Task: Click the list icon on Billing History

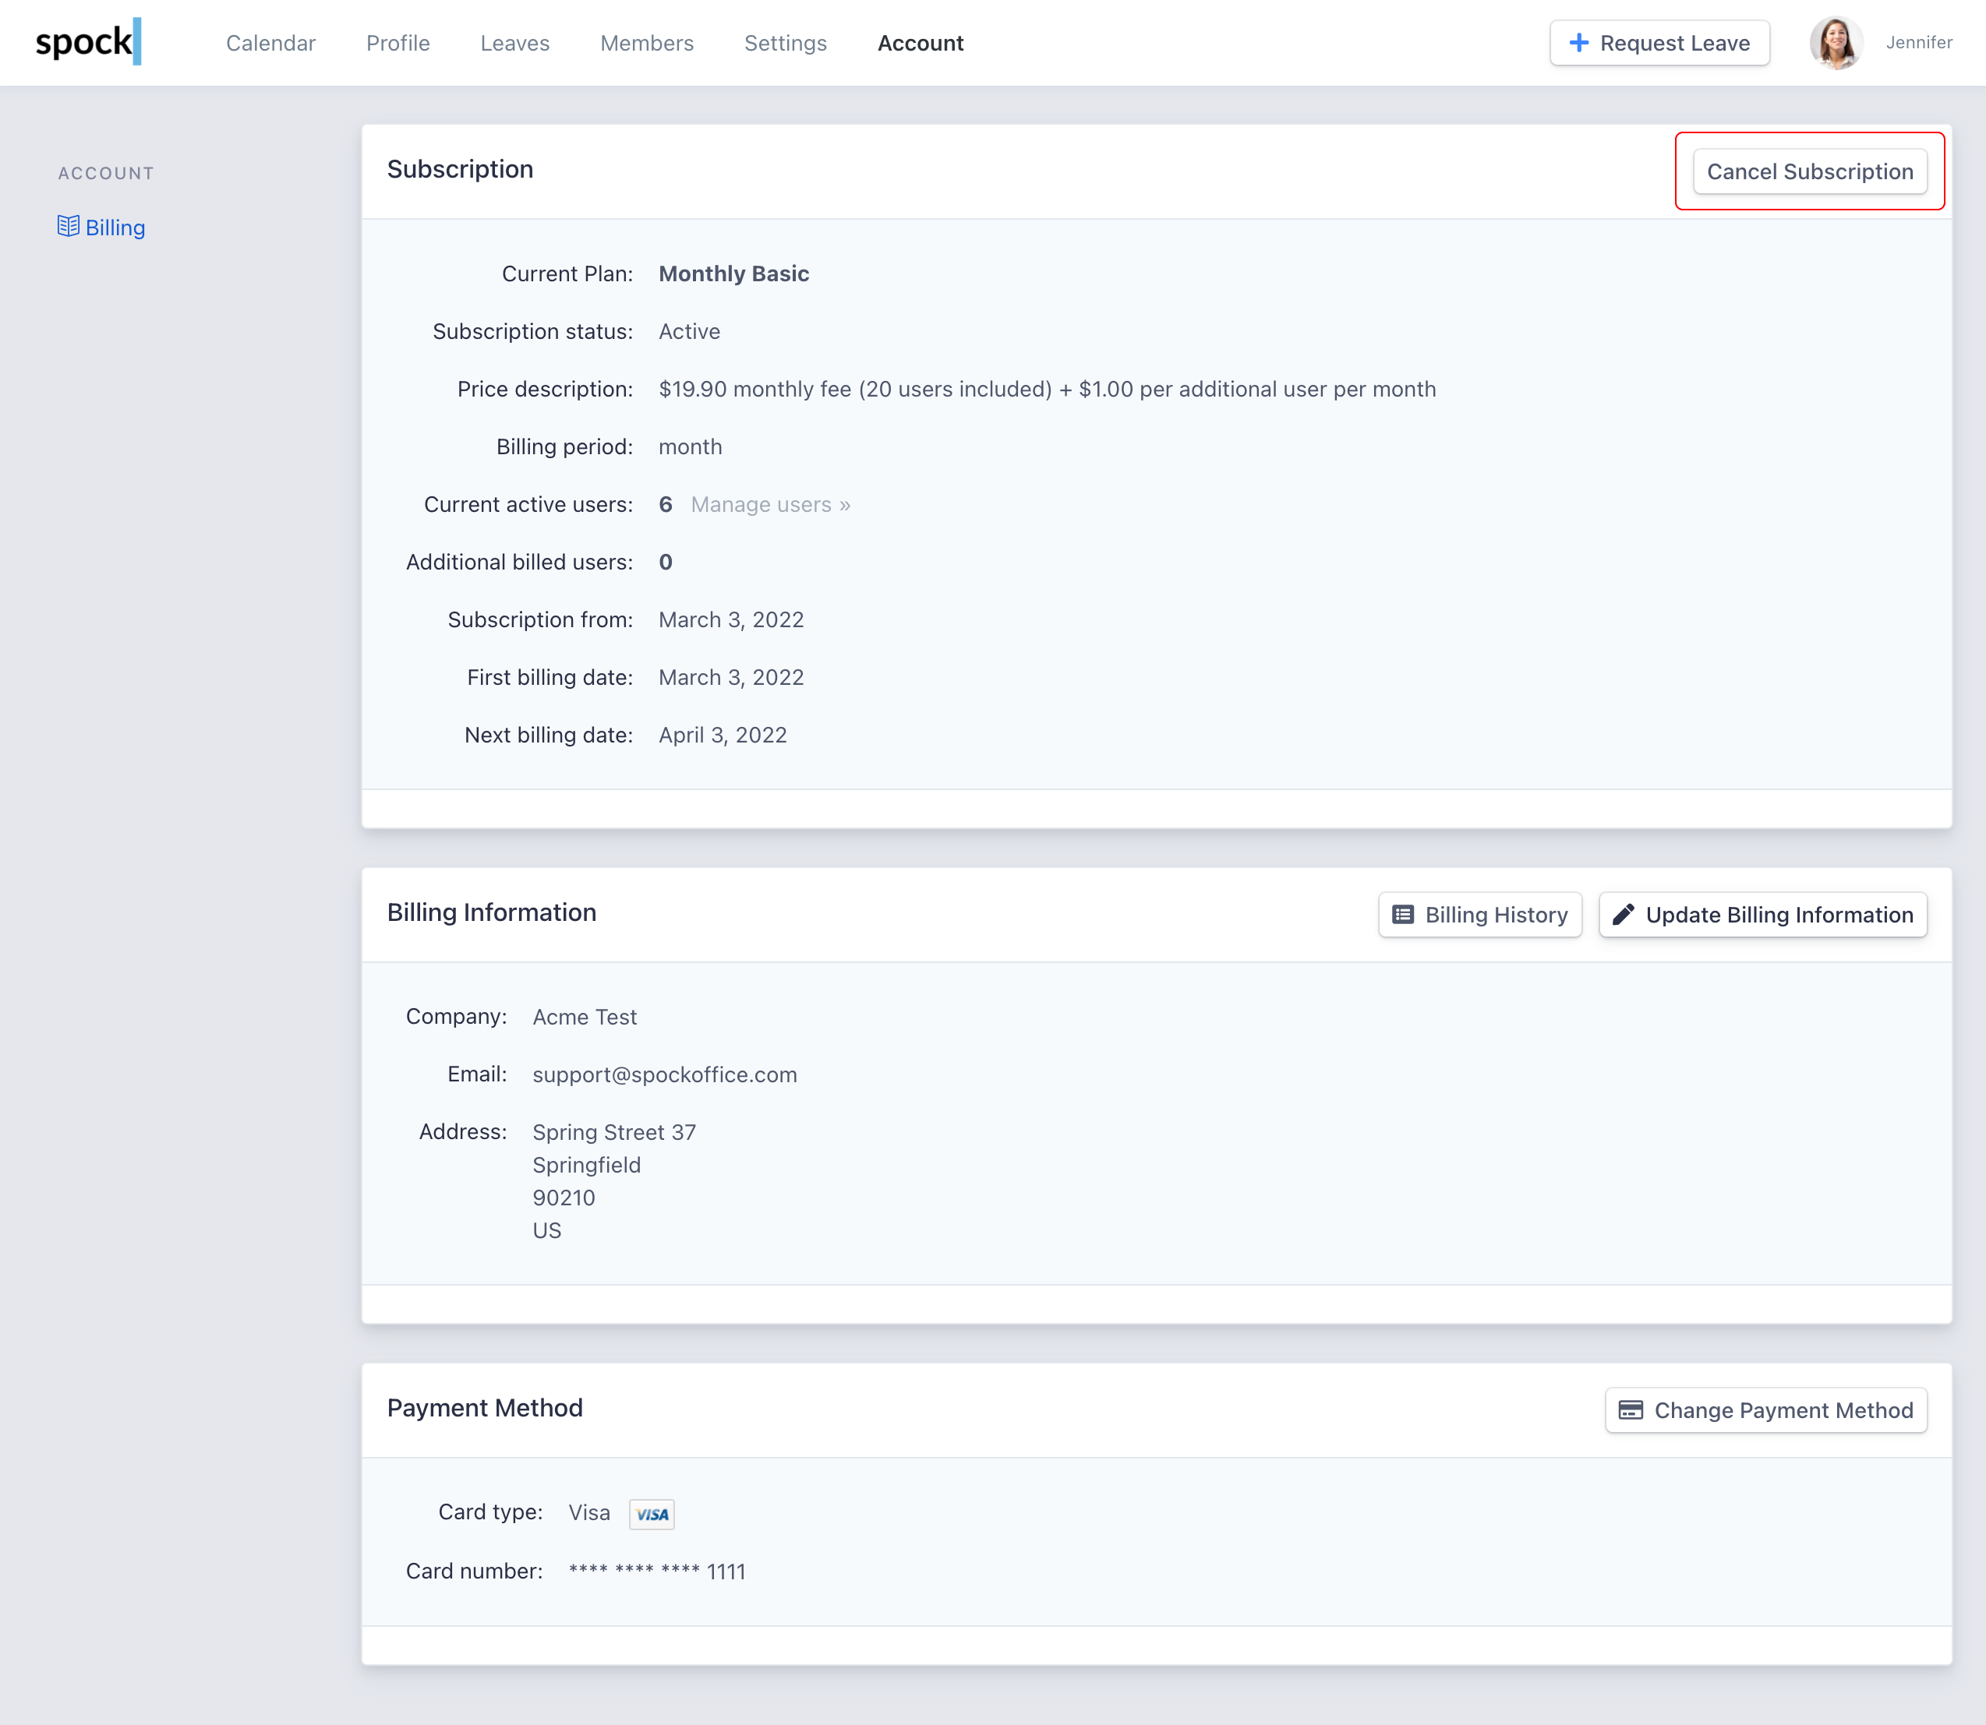Action: 1403,915
